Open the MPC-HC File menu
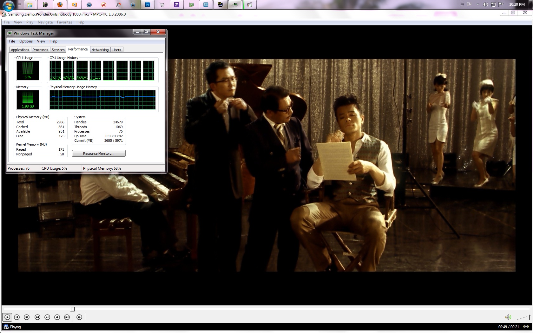 point(7,22)
